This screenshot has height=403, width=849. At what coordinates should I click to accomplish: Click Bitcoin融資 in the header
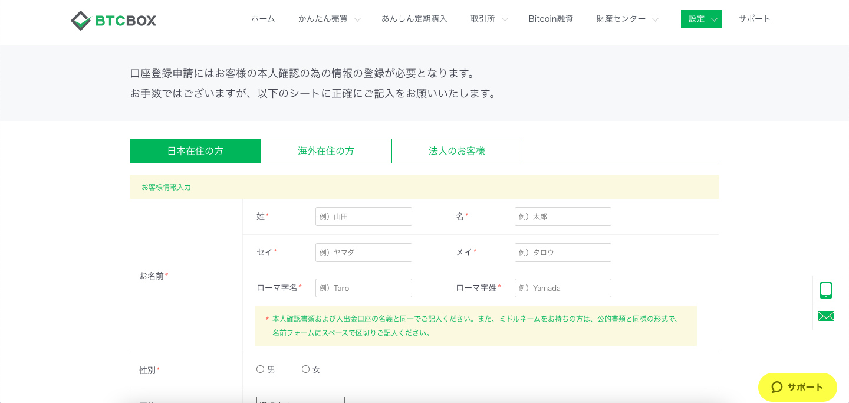click(551, 18)
